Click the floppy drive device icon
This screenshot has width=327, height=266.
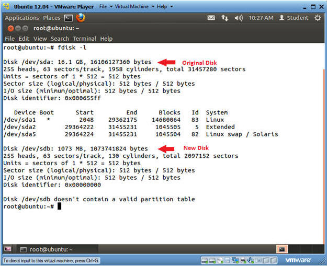click(x=227, y=260)
